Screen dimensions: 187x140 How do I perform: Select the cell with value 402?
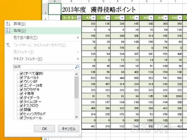(x=132, y=72)
